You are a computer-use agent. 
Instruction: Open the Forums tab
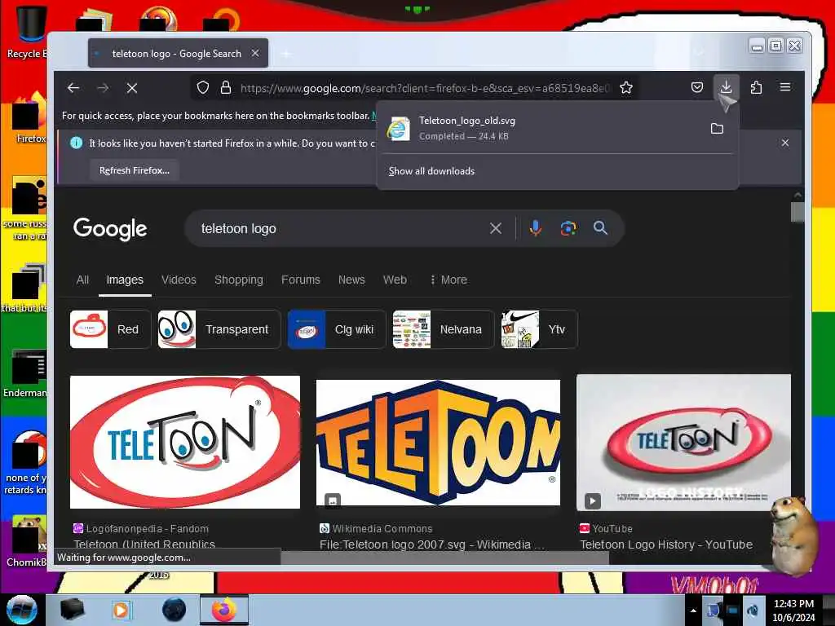coord(301,280)
